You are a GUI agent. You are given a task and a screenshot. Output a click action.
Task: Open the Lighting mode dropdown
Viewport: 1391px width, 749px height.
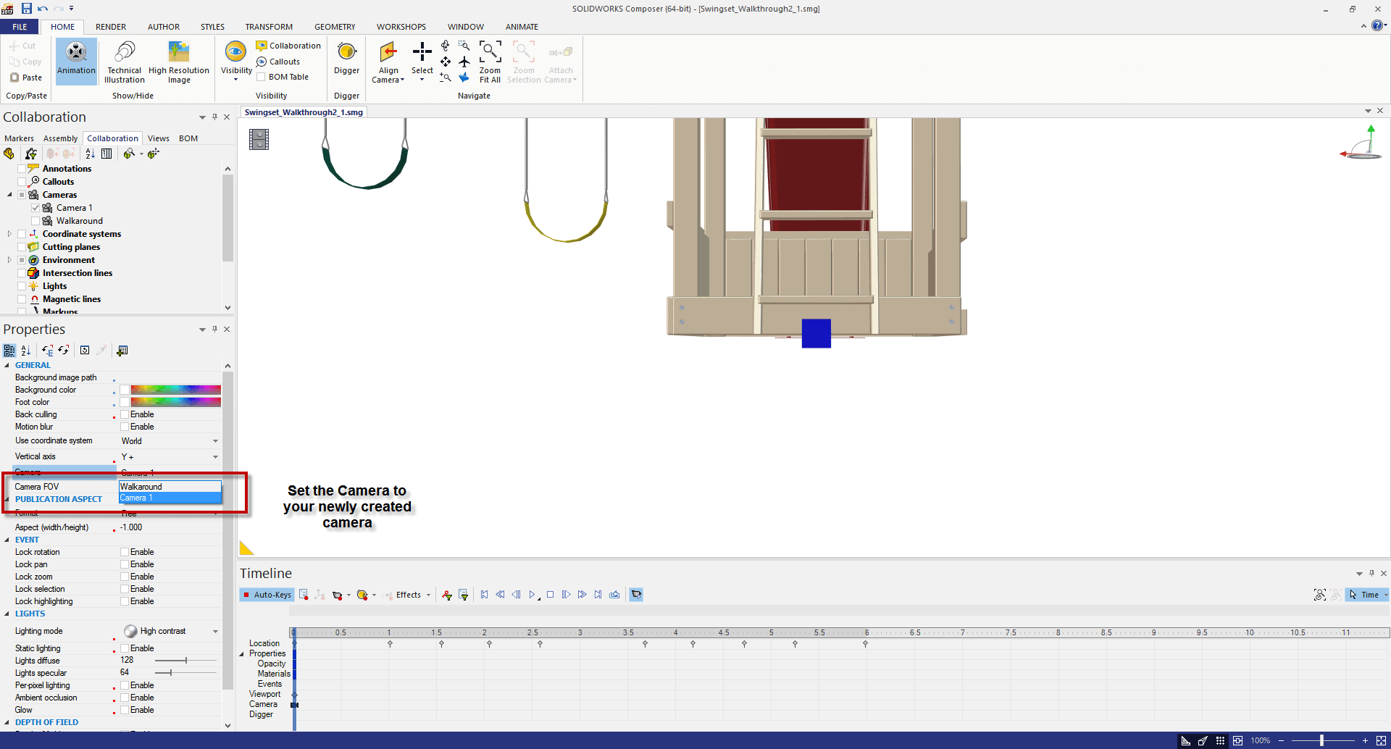pyautogui.click(x=215, y=632)
